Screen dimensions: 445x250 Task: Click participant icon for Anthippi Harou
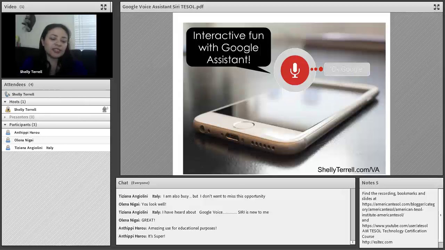(x=8, y=132)
